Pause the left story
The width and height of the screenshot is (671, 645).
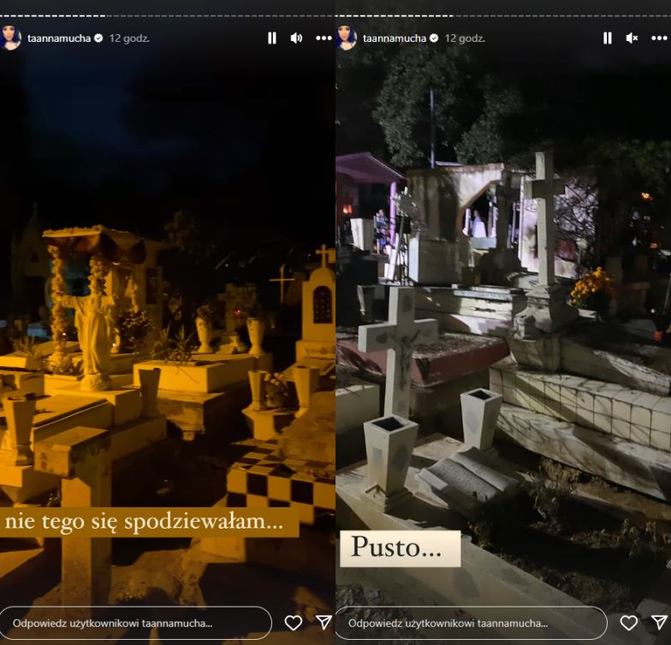tap(272, 38)
